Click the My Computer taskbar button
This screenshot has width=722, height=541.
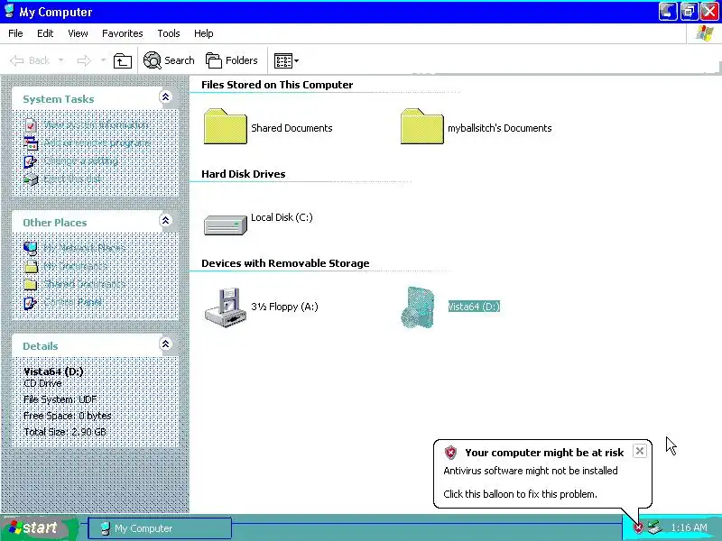click(160, 528)
